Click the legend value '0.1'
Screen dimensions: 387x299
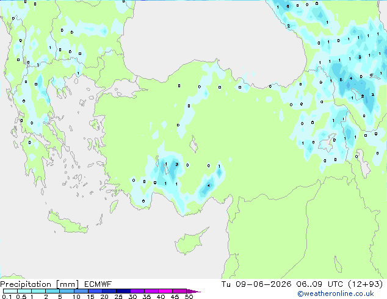(7, 297)
